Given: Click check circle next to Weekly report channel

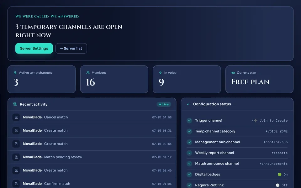Looking at the screenshot, I should [189, 153].
